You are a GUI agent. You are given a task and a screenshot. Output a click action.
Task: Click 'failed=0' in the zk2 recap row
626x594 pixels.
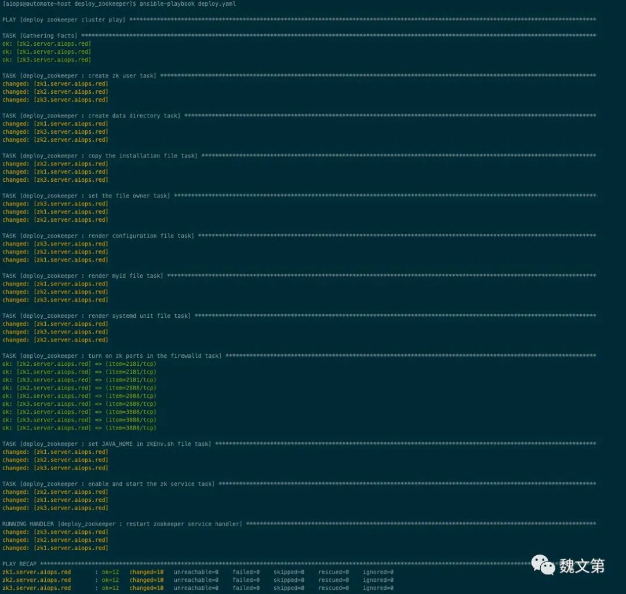[x=246, y=580]
